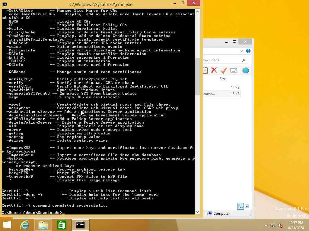Expand the Explorer ribbon chevron
This screenshot has width=309, height=231.
pyautogui.click(x=242, y=51)
